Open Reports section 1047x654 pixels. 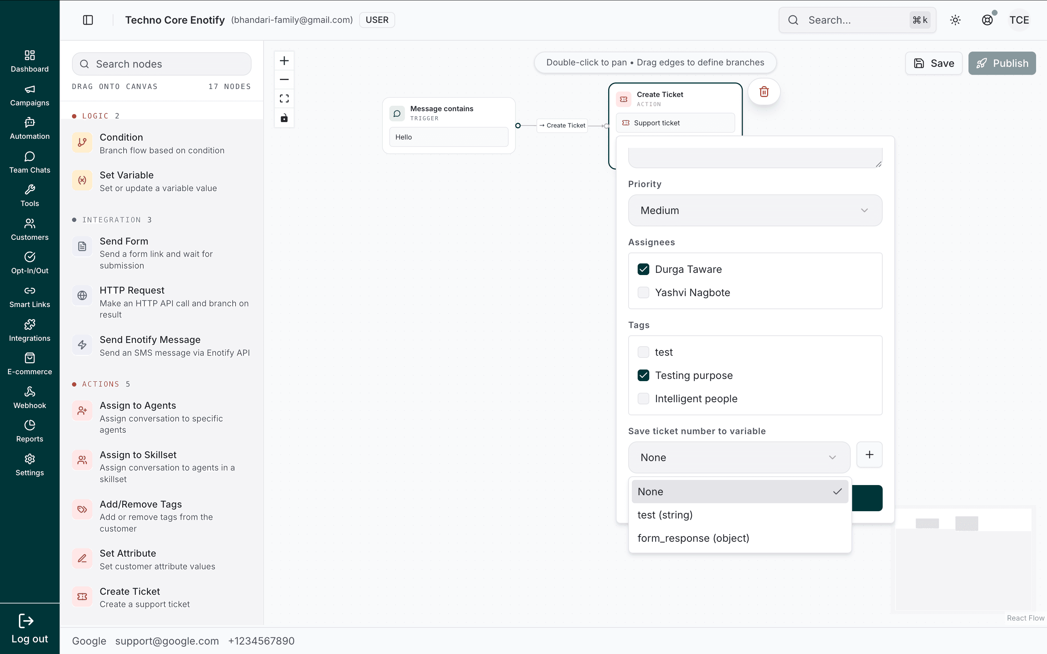[29, 431]
